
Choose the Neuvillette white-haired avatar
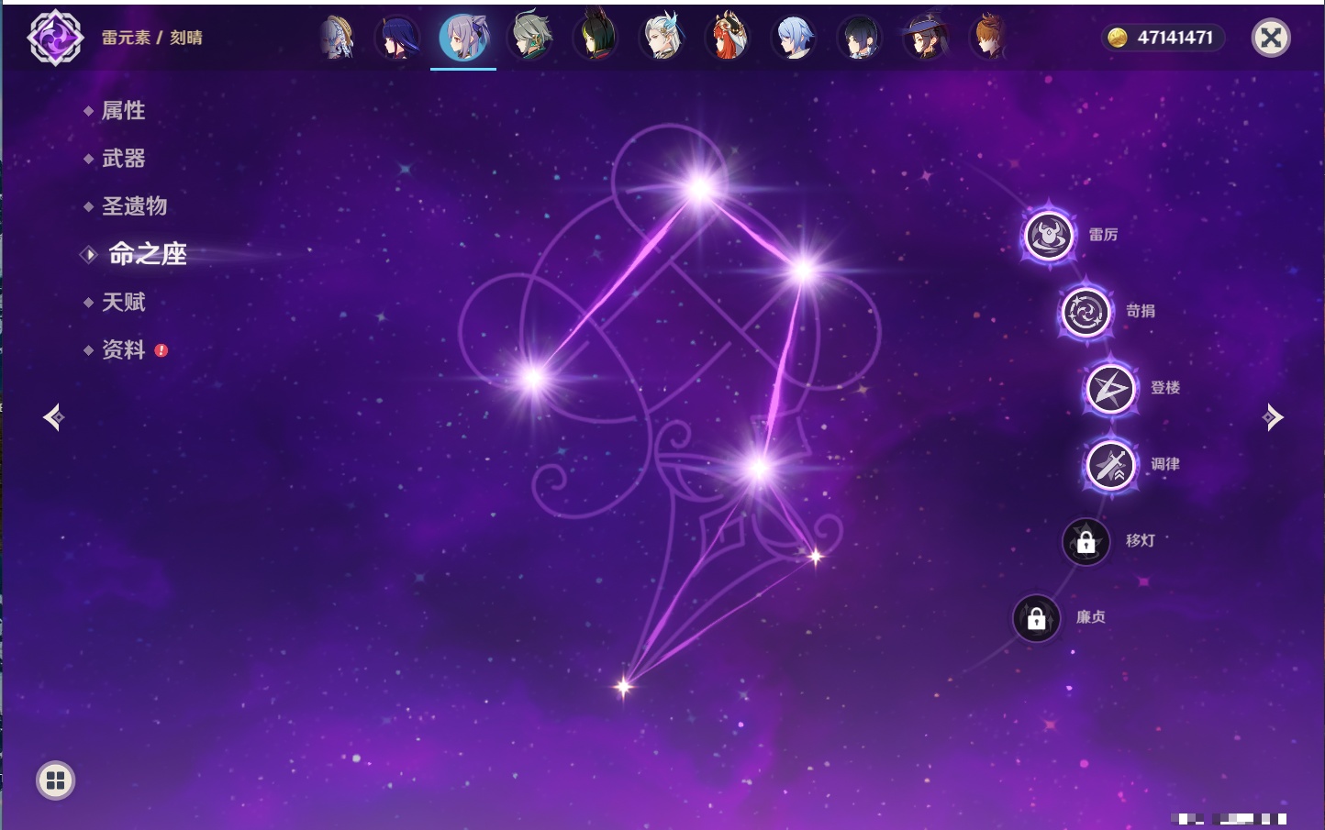pos(662,38)
